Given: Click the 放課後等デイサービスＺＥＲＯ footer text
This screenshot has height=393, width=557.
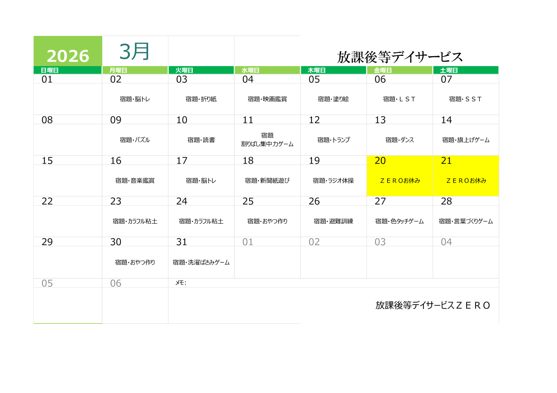Looking at the screenshot, I should tap(432, 305).
